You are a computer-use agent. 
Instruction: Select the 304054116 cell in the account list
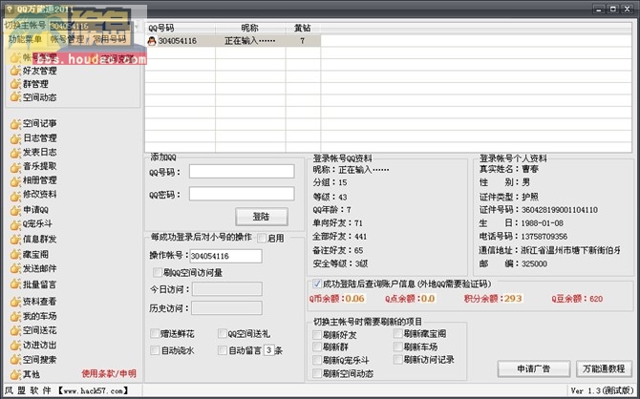[178, 41]
